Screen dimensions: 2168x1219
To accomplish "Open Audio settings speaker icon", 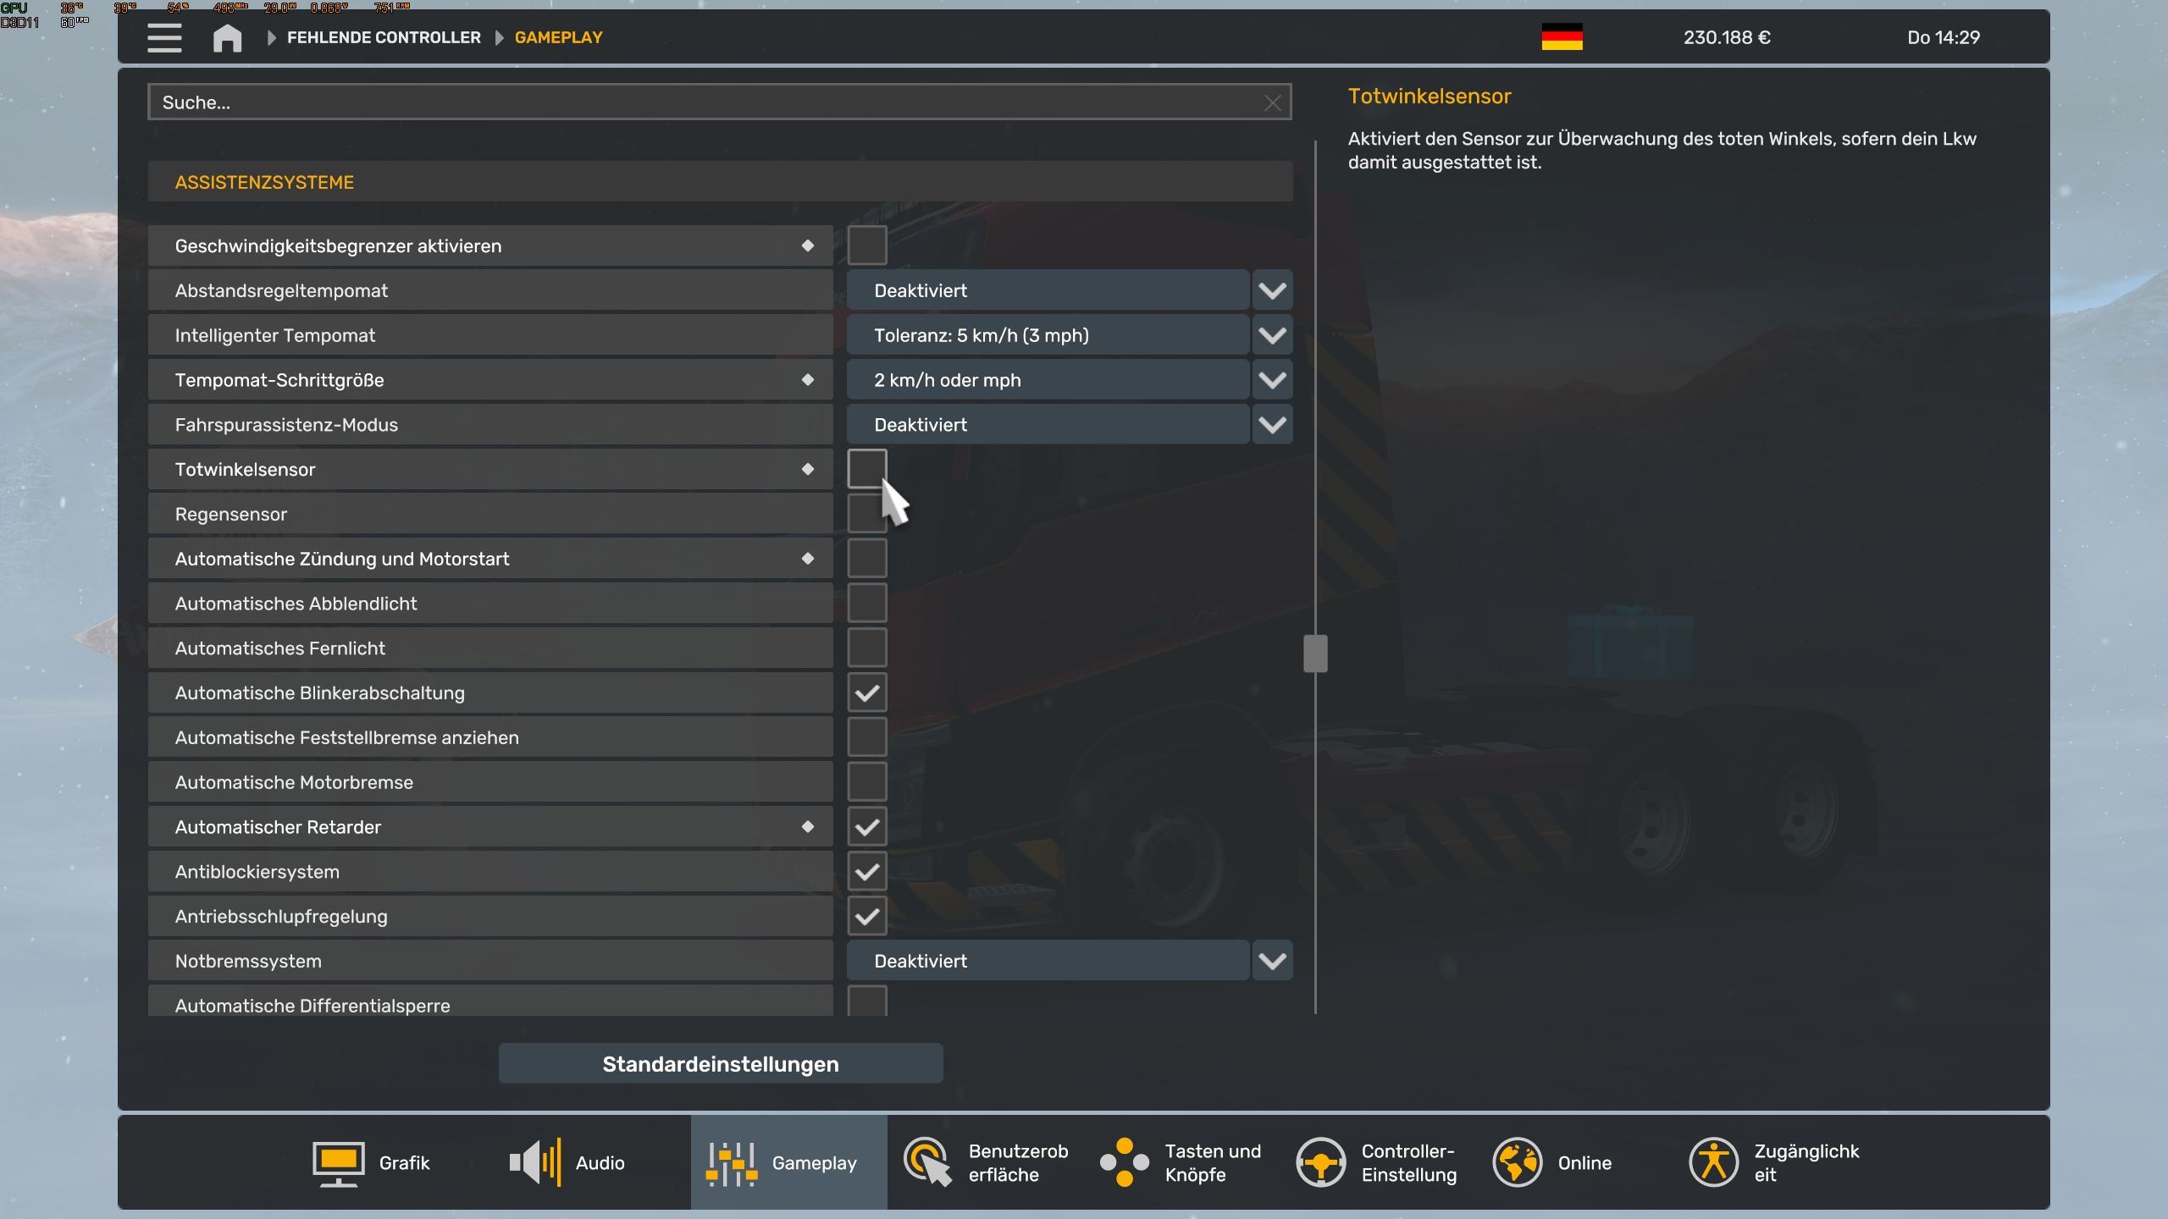I will pos(535,1162).
